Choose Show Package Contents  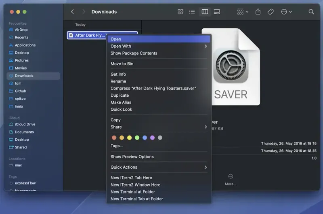click(159, 53)
